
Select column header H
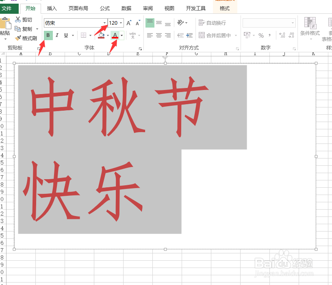[226, 54]
